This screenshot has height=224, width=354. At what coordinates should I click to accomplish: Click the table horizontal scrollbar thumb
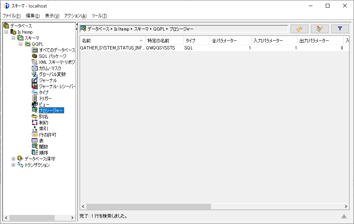point(149,206)
